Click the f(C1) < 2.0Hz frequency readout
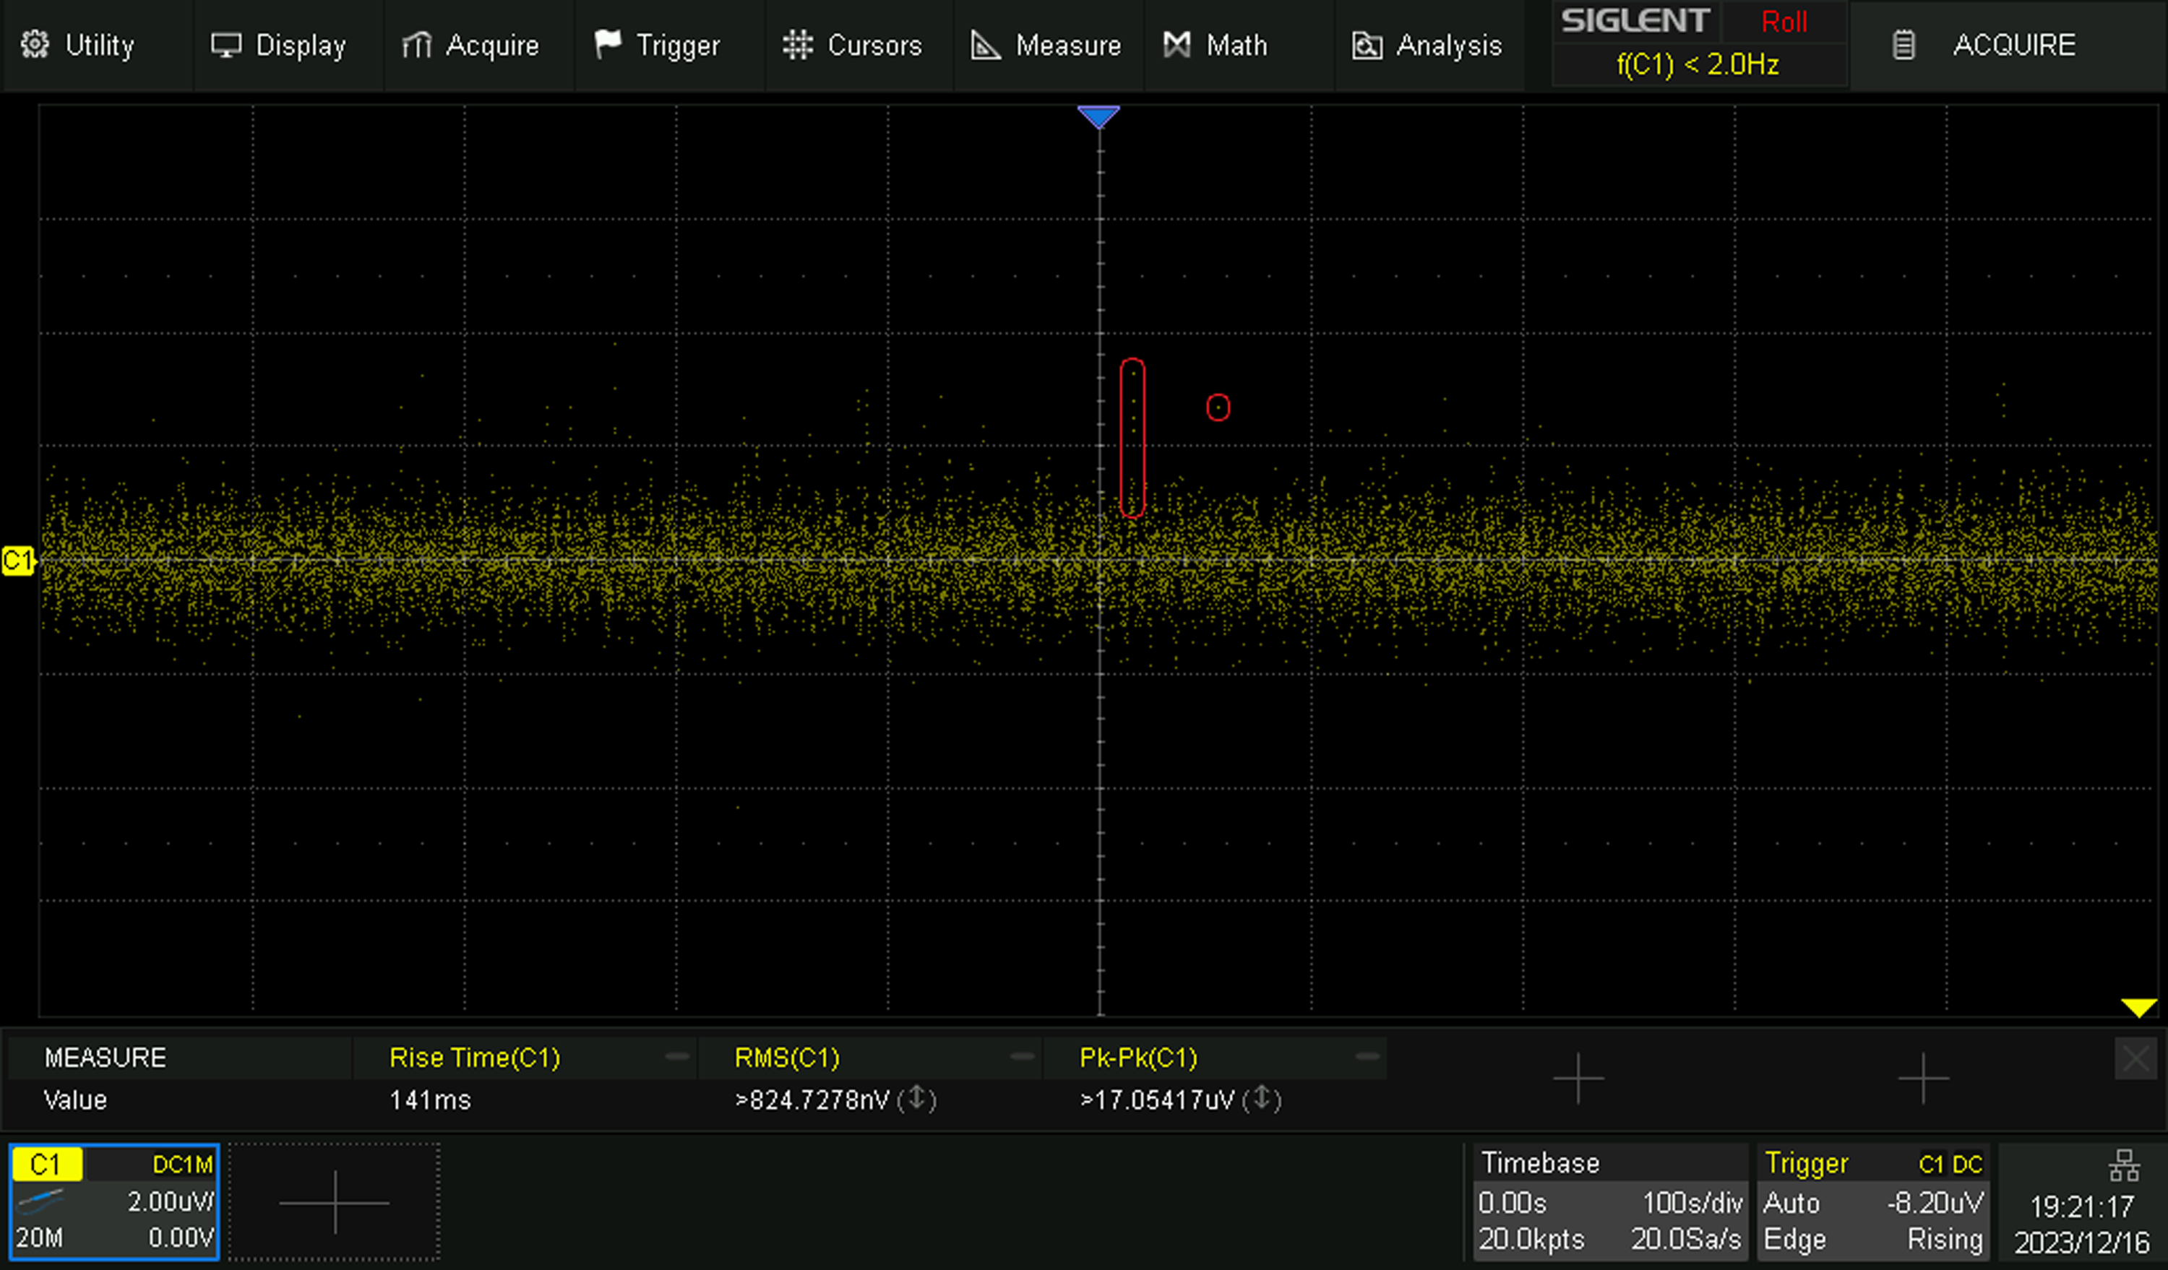This screenshot has width=2168, height=1270. [x=1698, y=64]
